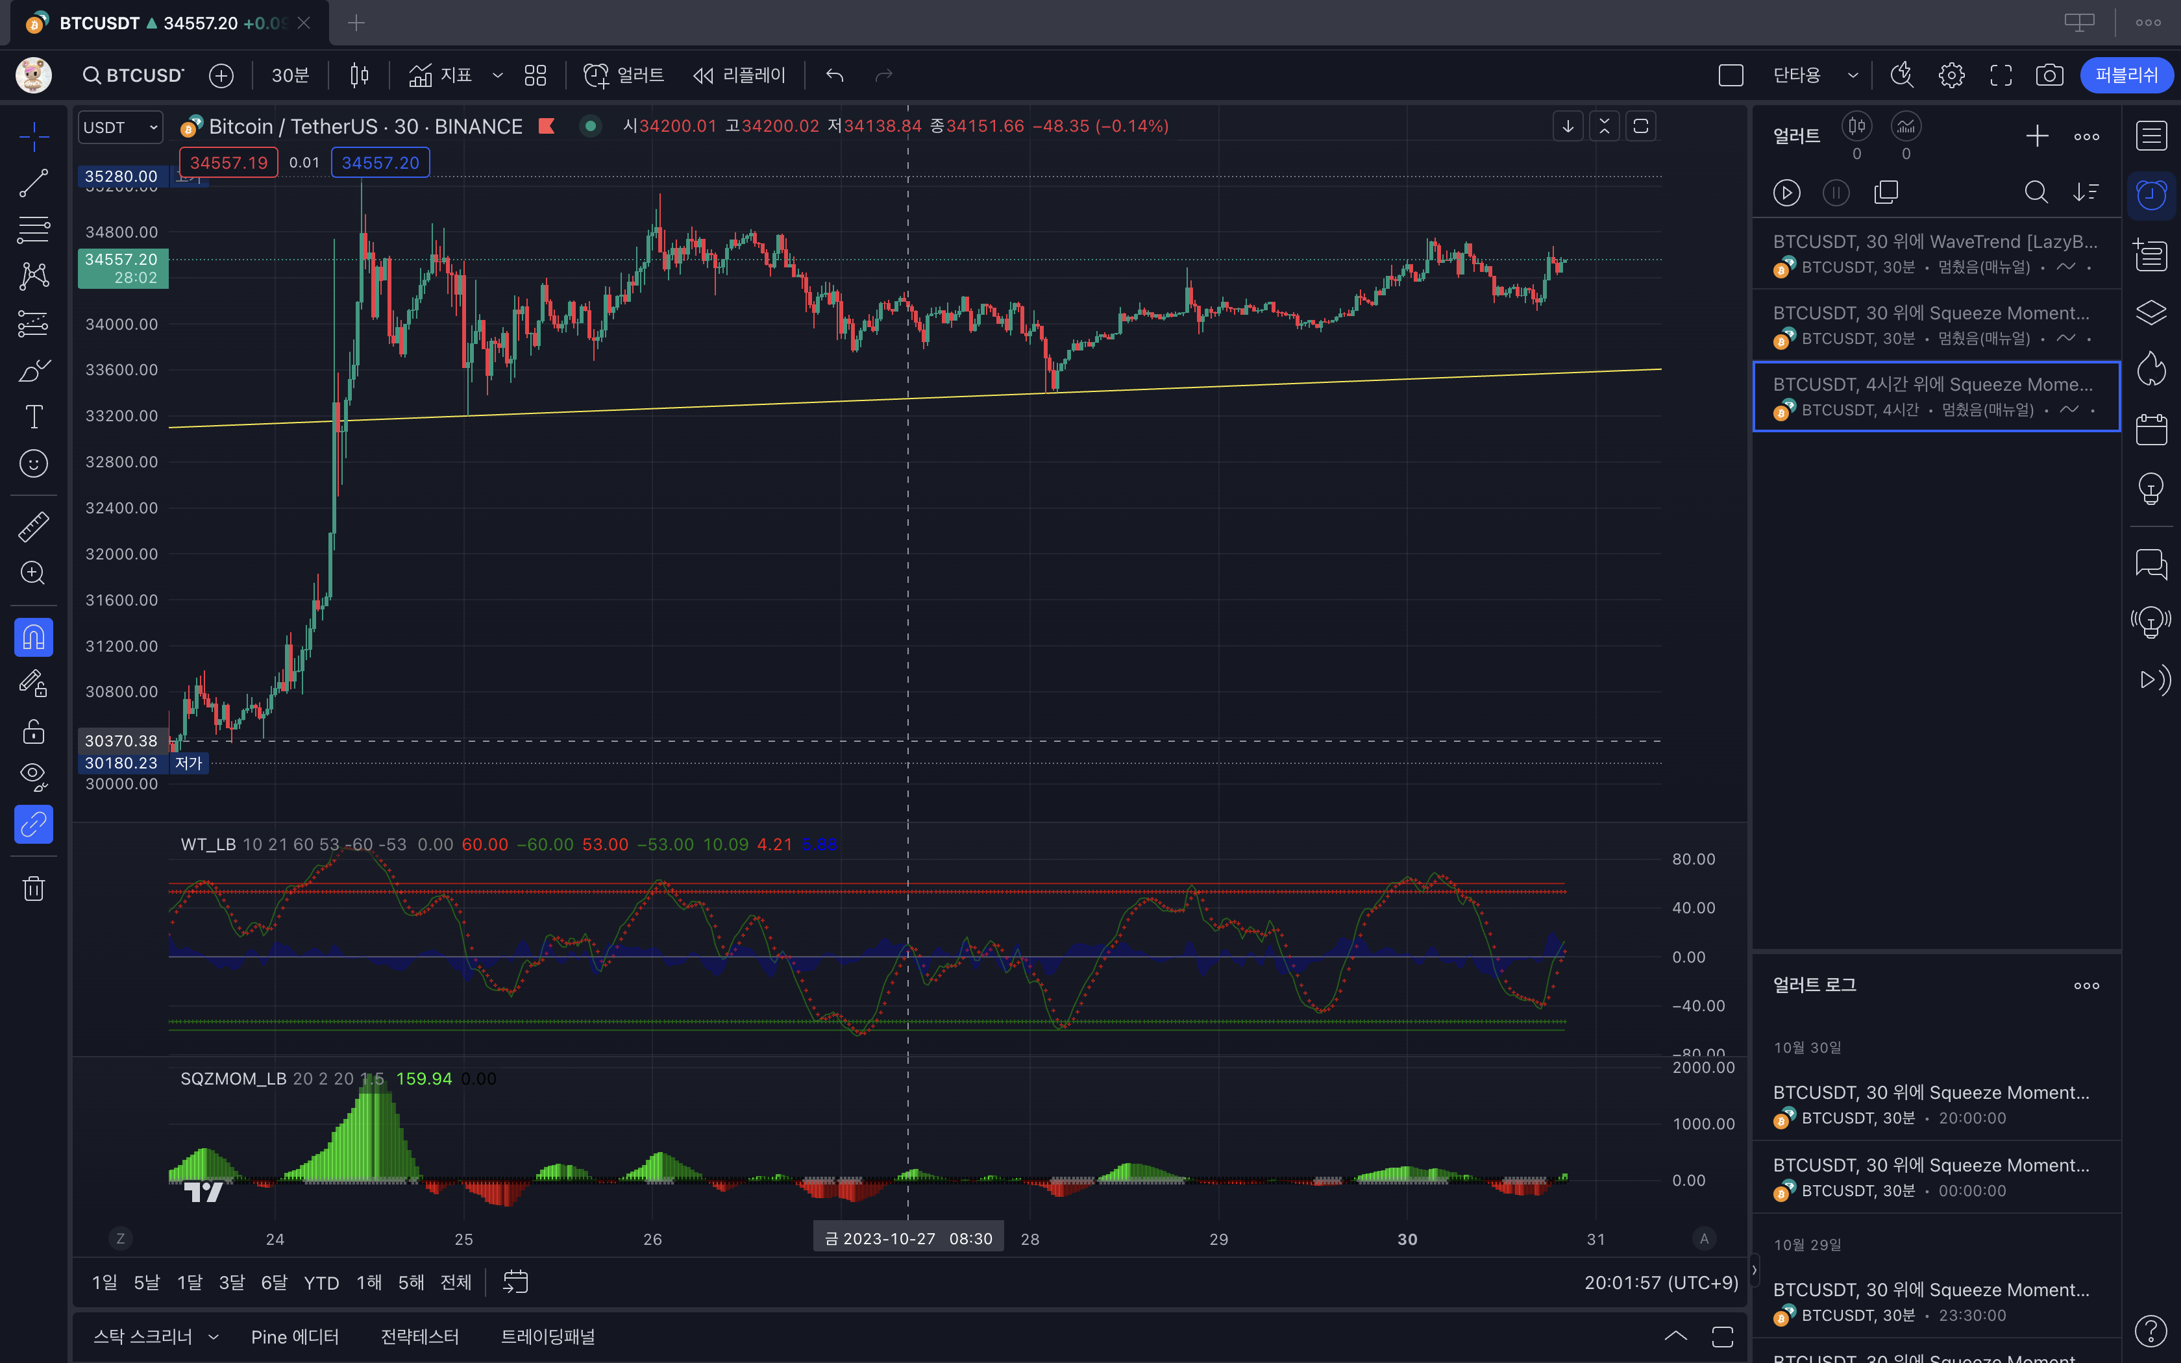Image resolution: width=2181 pixels, height=1363 pixels.
Task: Set range to 1일
Action: 105,1282
